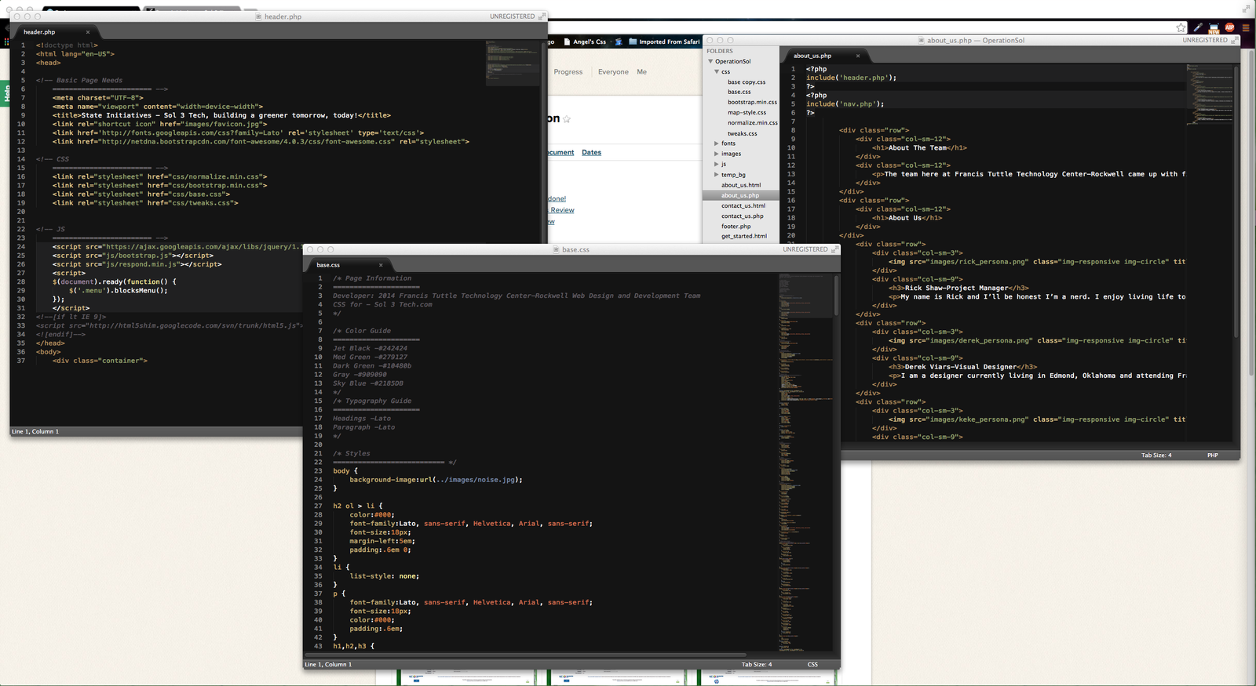
Task: Open the Adblock Plus extension icon
Action: pyautogui.click(x=1229, y=27)
